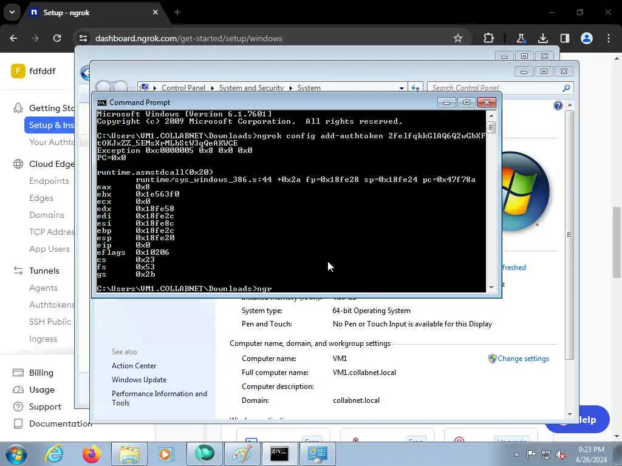This screenshot has width=622, height=466.
Task: Open Paint from taskbar
Action: pyautogui.click(x=242, y=454)
